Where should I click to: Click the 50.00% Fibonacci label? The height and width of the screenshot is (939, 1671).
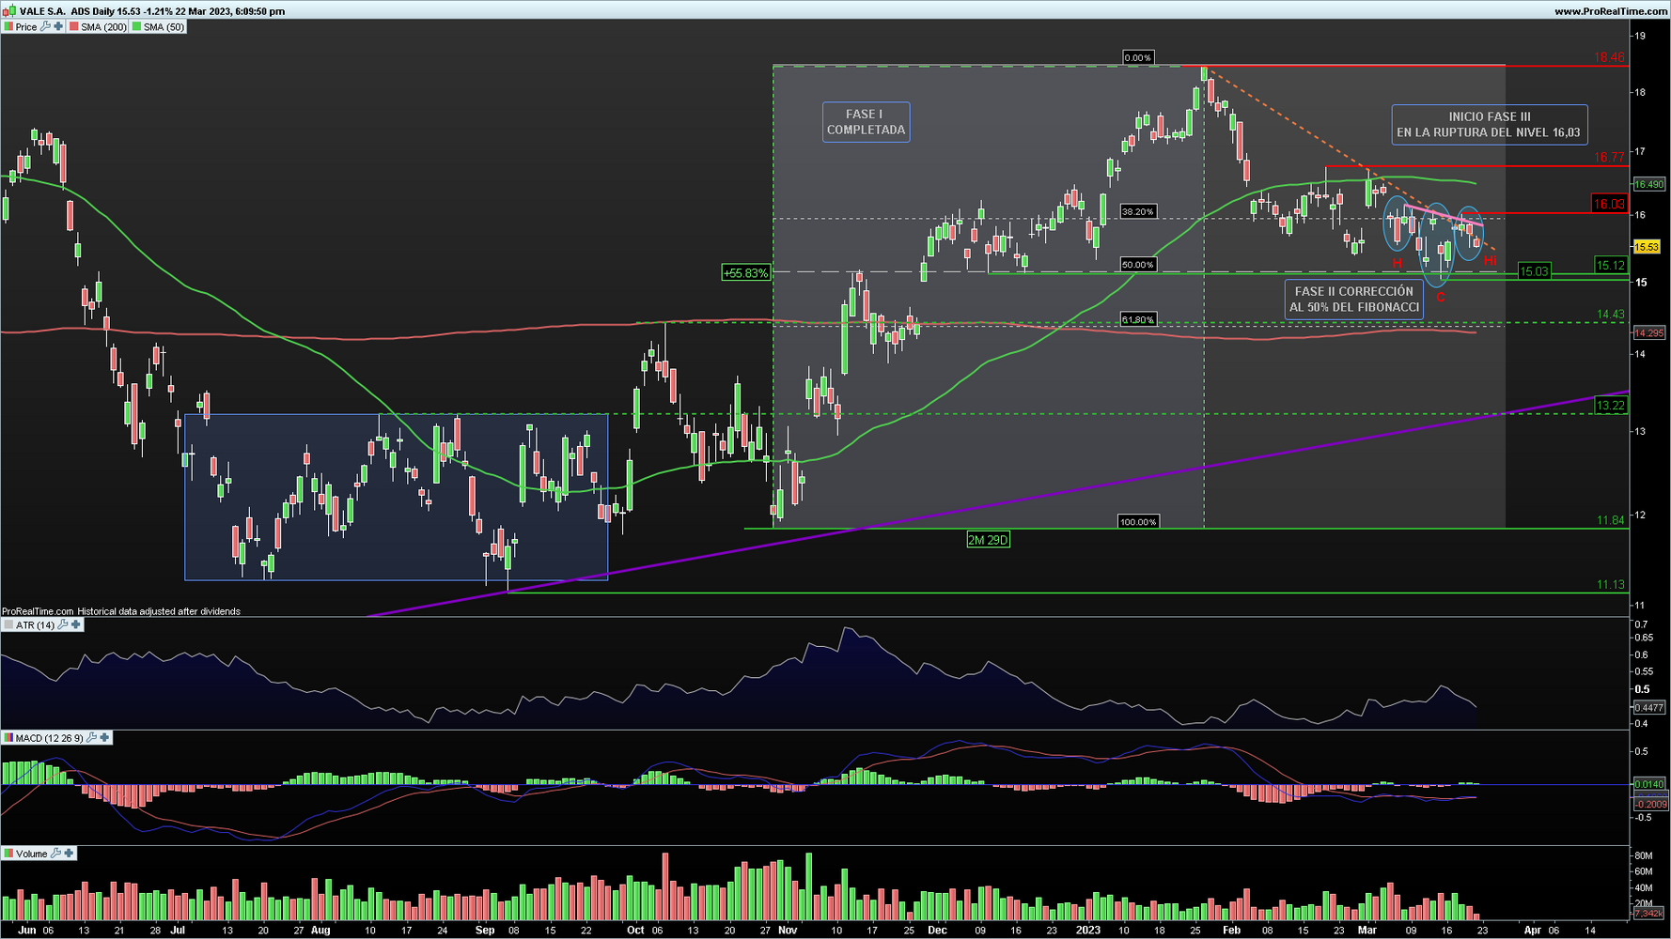(x=1137, y=265)
